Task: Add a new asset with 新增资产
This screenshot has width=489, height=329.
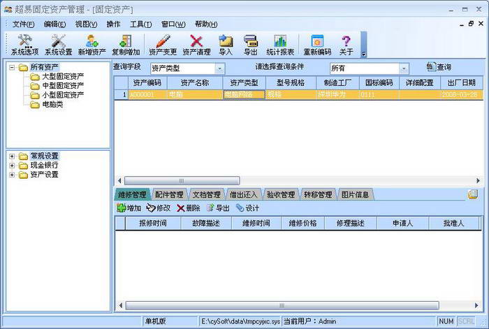Action: pos(92,45)
